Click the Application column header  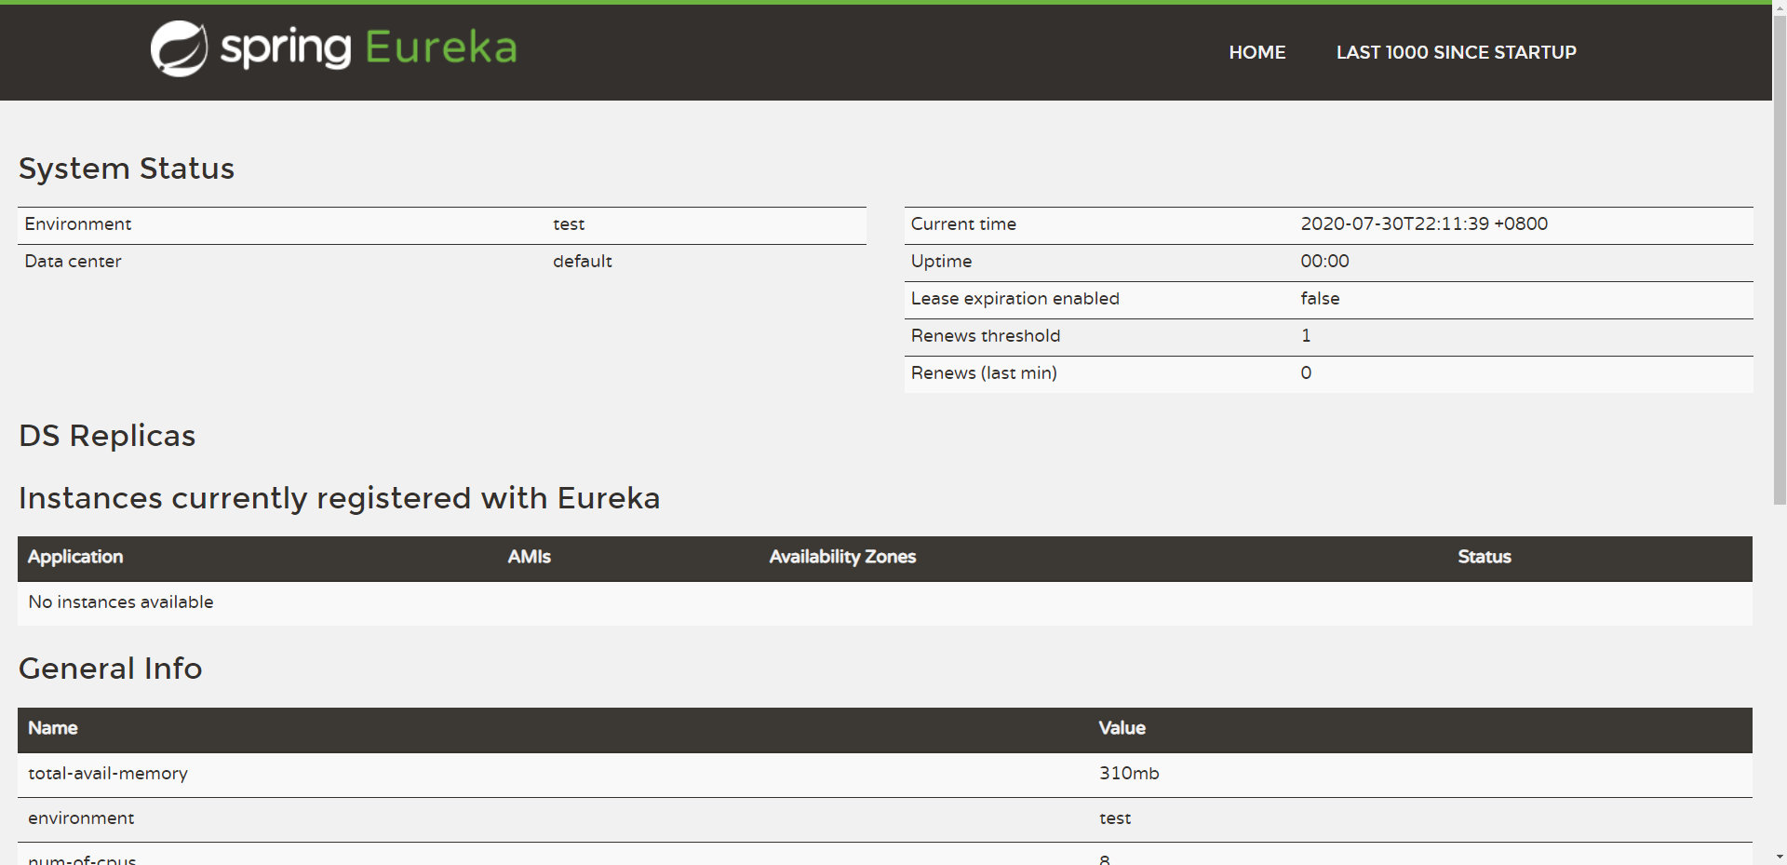coord(75,557)
